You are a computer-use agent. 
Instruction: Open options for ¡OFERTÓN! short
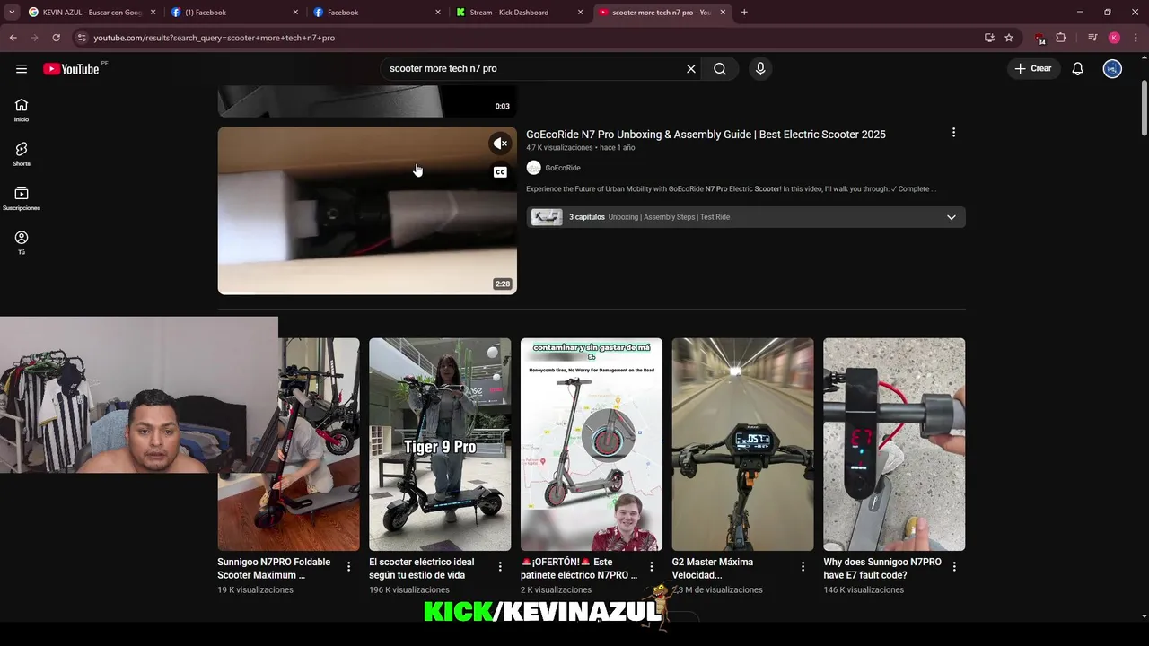coord(652,566)
